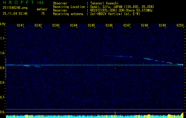Click the 2el-HB9CV Vertical antenna text
The height and width of the screenshot is (118, 186).
point(115,14)
